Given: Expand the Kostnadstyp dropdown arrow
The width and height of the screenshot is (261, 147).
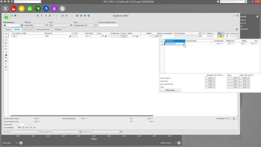Looking at the screenshot, I should (184, 44).
